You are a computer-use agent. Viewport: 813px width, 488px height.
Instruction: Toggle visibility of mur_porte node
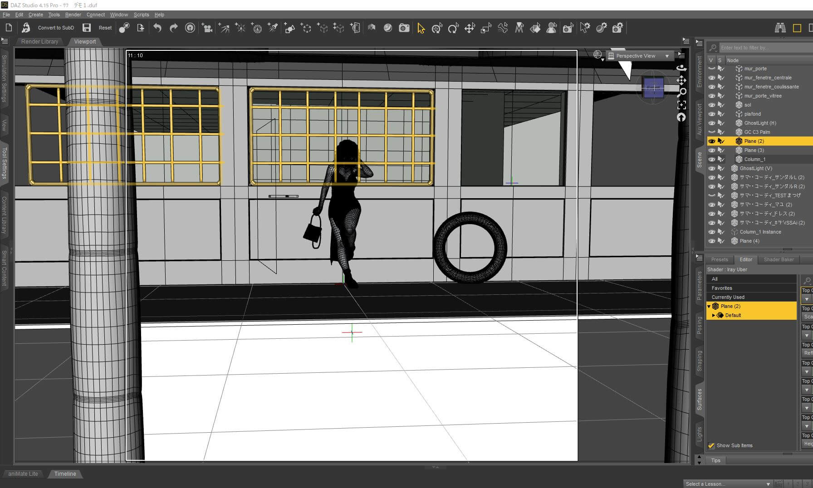click(711, 68)
